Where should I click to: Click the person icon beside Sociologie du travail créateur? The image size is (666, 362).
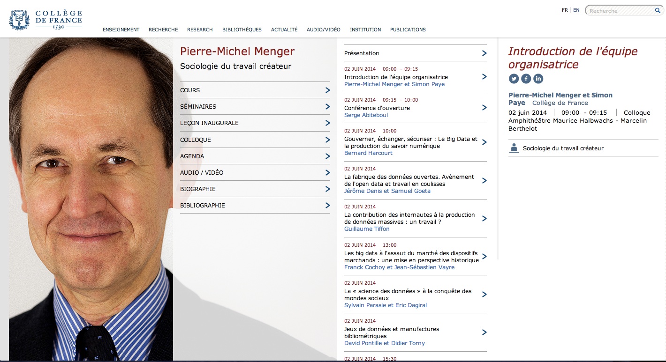(514, 148)
